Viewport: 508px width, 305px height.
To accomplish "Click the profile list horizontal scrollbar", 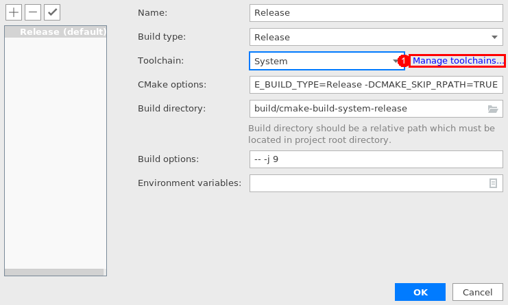I will tap(54, 272).
